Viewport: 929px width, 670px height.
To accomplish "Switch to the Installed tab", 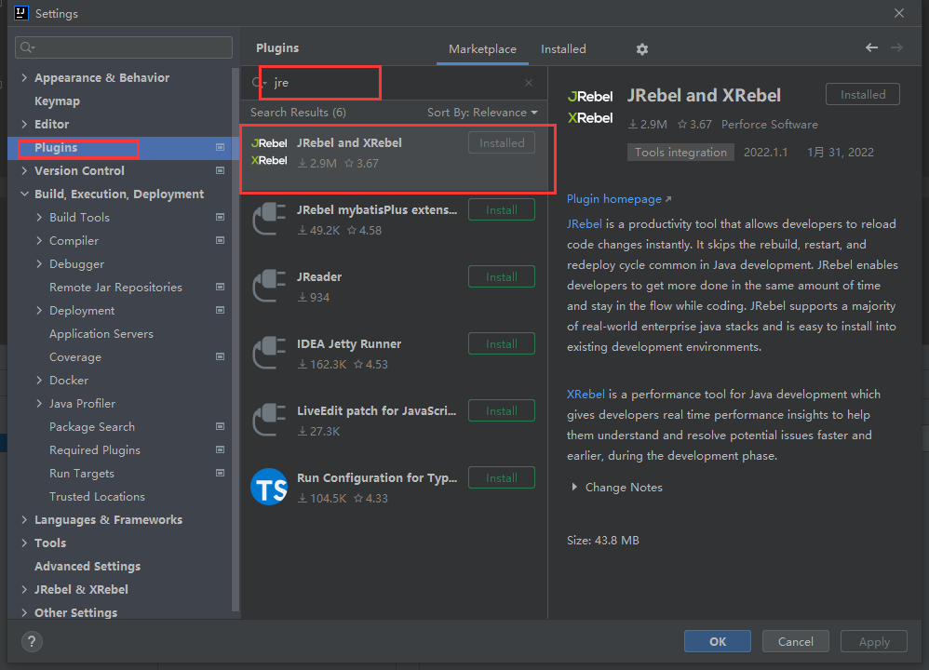I will coord(563,49).
